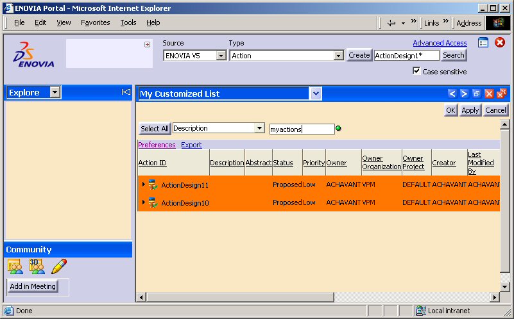
Task: Click the filter field containing myactions
Action: tap(302, 129)
